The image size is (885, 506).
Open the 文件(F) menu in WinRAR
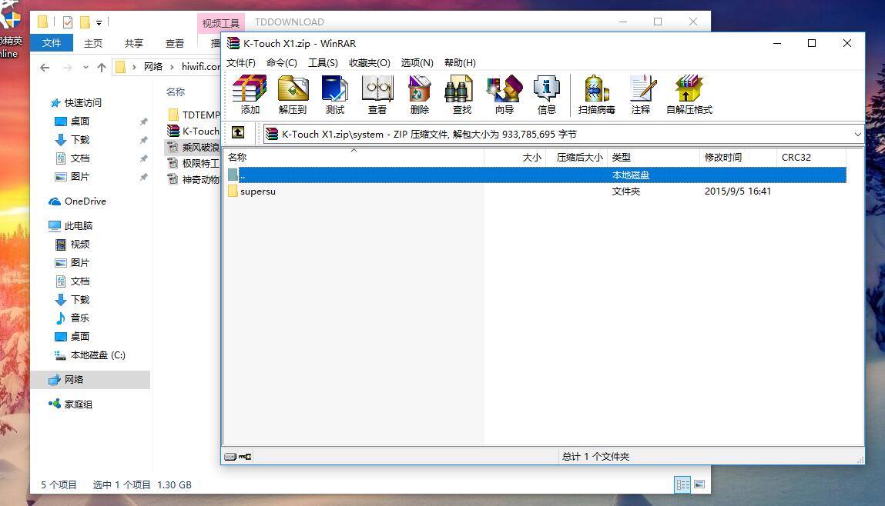(241, 63)
